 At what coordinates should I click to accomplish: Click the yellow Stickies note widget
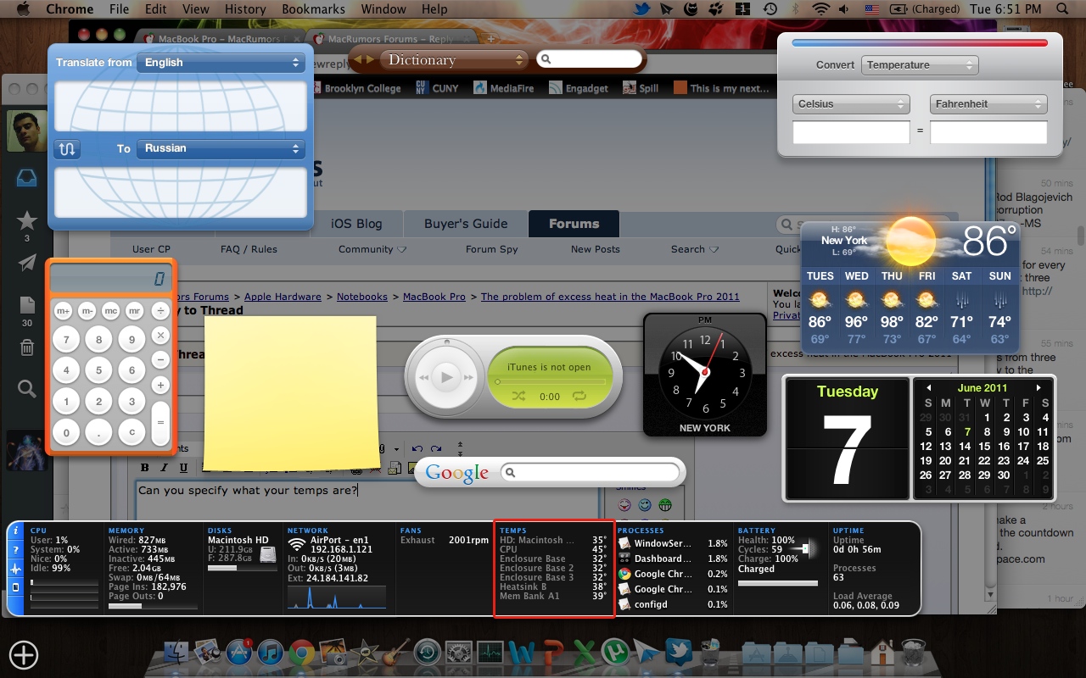tap(291, 393)
